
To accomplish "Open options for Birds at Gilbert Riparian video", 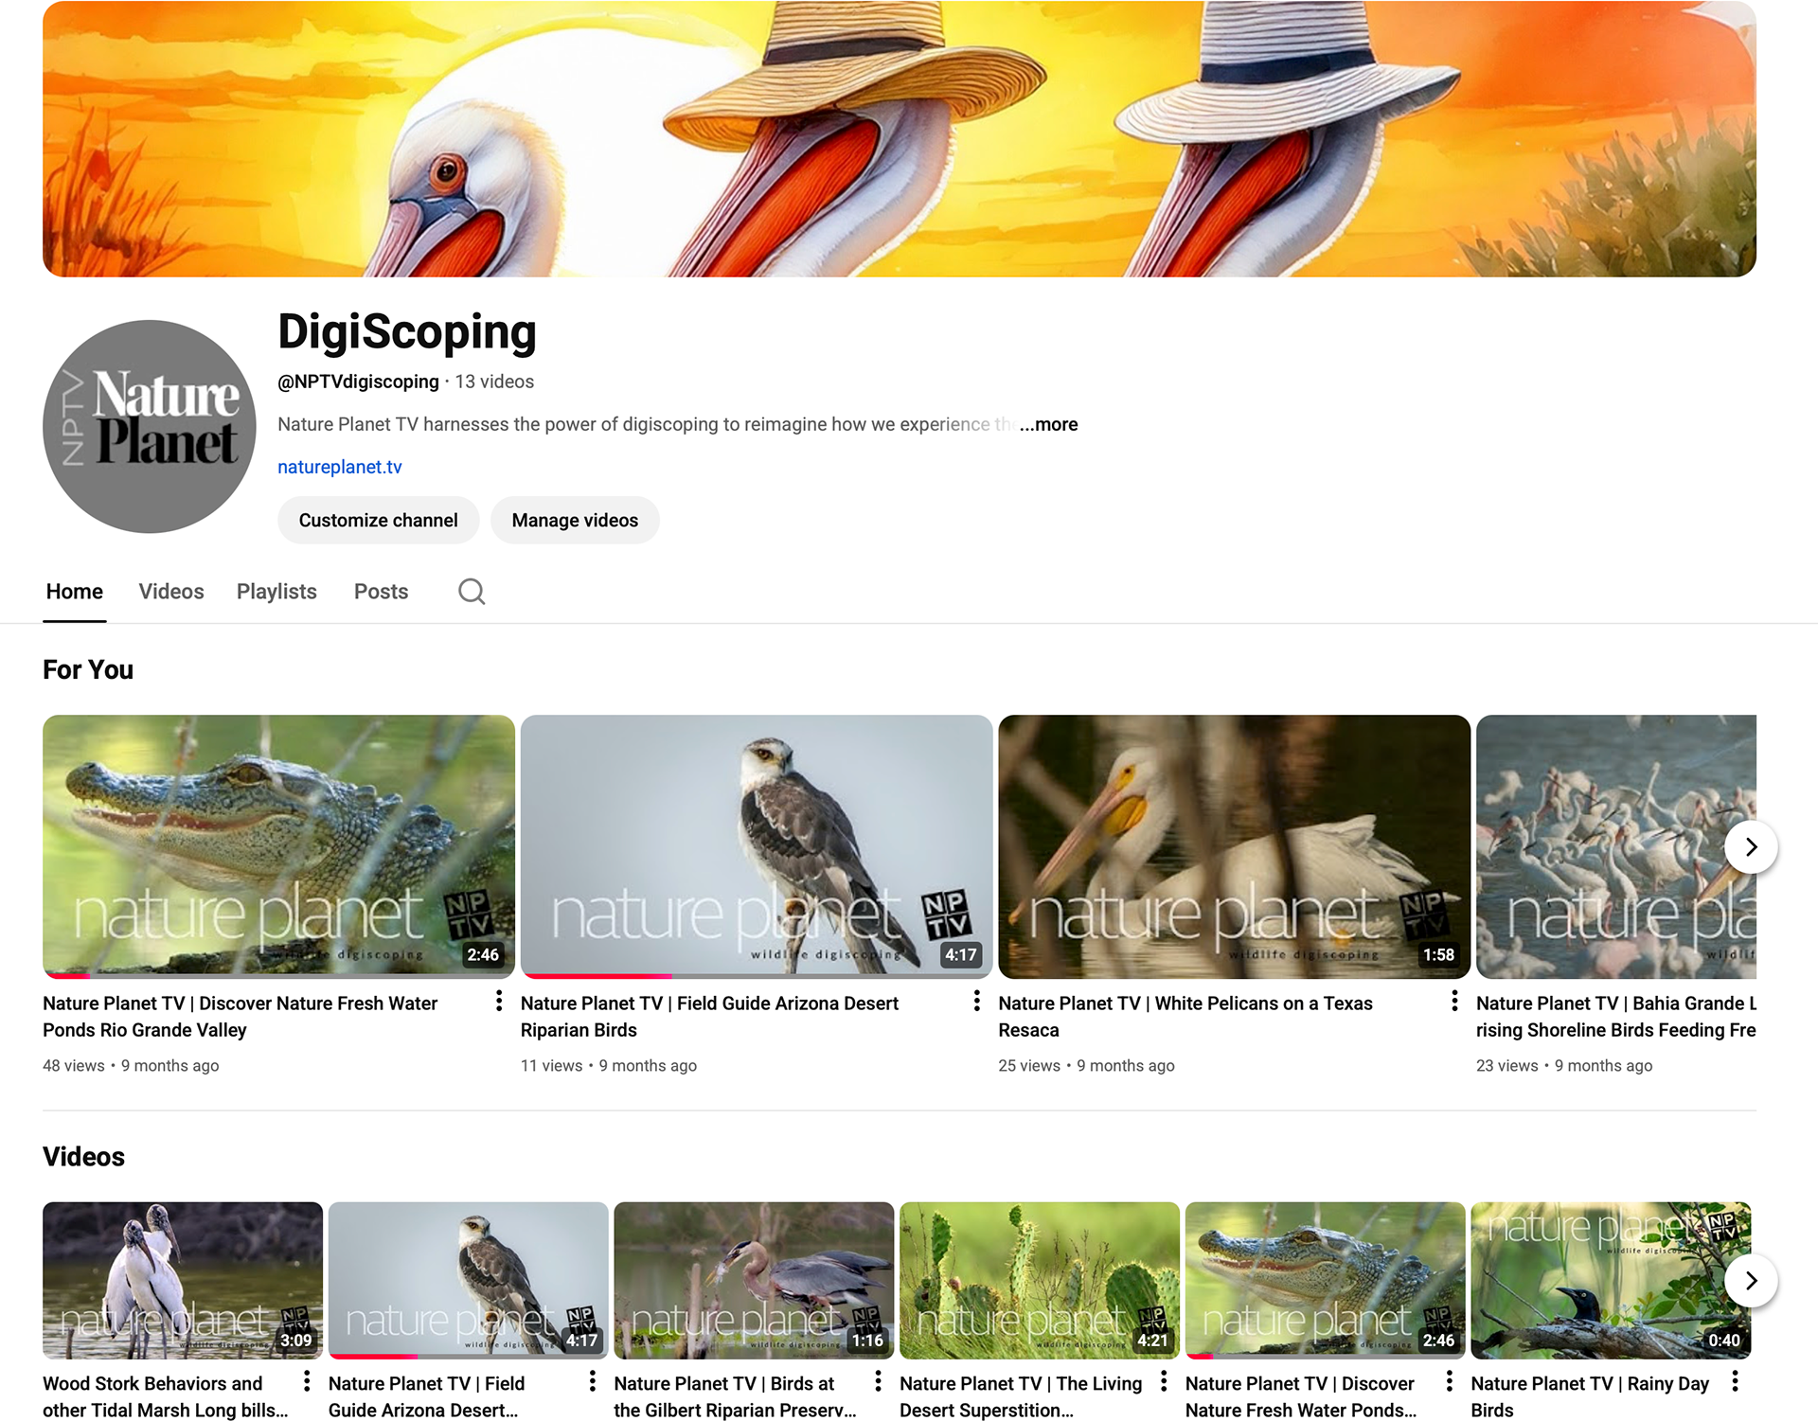I will click(x=878, y=1381).
